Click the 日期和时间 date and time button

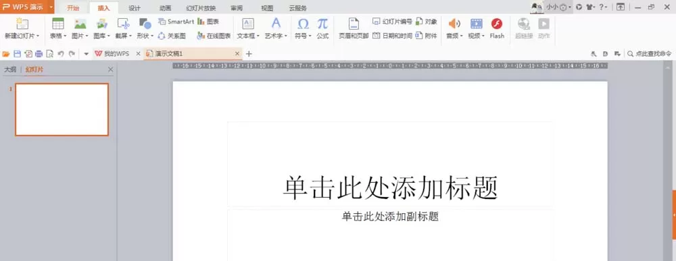pos(392,36)
